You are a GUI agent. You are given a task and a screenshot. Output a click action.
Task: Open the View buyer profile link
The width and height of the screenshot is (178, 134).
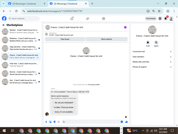(94, 85)
